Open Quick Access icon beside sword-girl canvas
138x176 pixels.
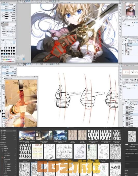(120, 3)
